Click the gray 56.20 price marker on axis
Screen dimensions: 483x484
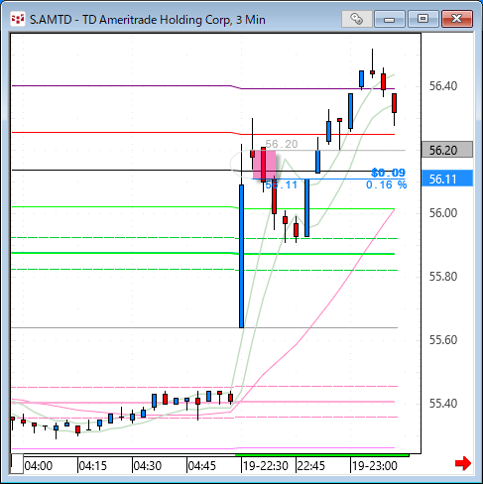447,150
